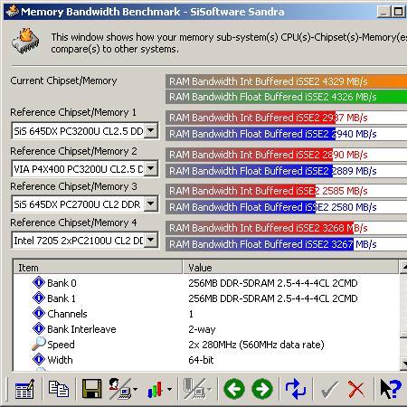Click orange Int Buffered 4329 MB/s bar
Image resolution: width=407 pixels, height=407 pixels.
click(x=287, y=81)
